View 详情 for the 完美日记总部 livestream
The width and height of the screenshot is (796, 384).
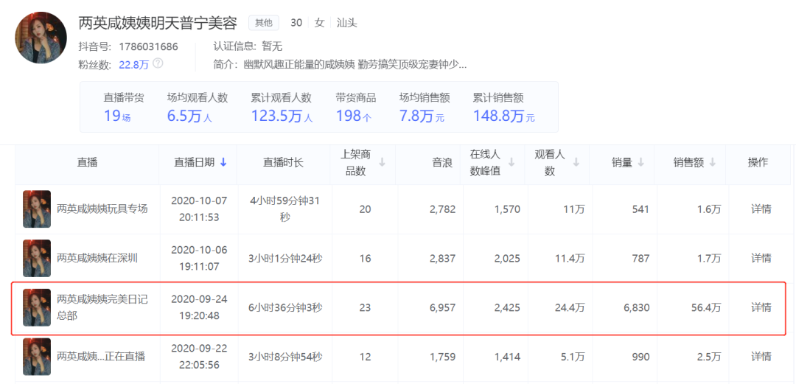pos(761,307)
